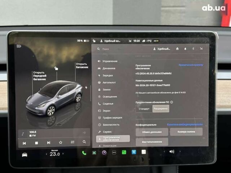Viewport: 231px width, 173px height.
Task: Stop the radio playback
Action: [36, 143]
